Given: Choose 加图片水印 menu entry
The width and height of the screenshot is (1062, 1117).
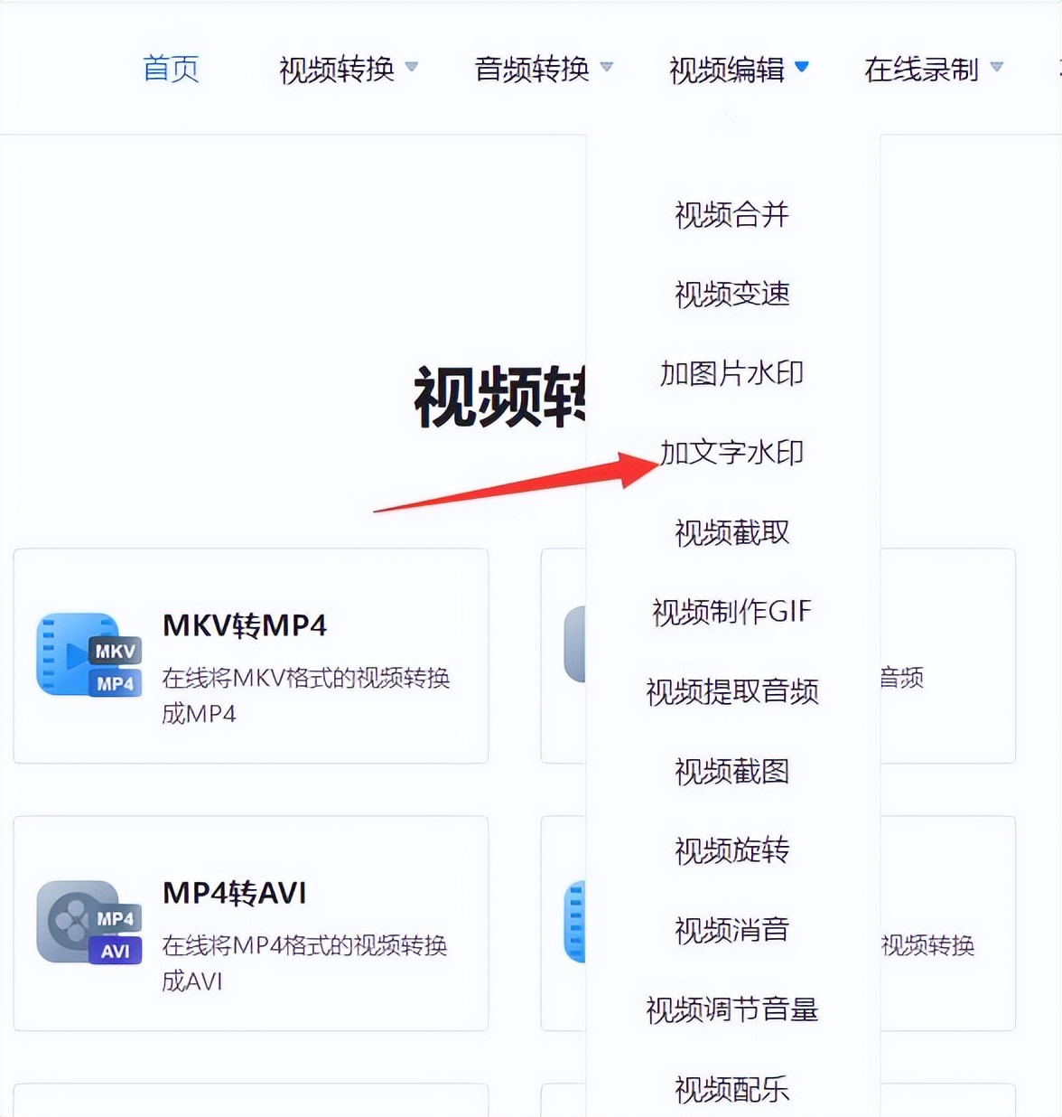Looking at the screenshot, I should pos(732,373).
